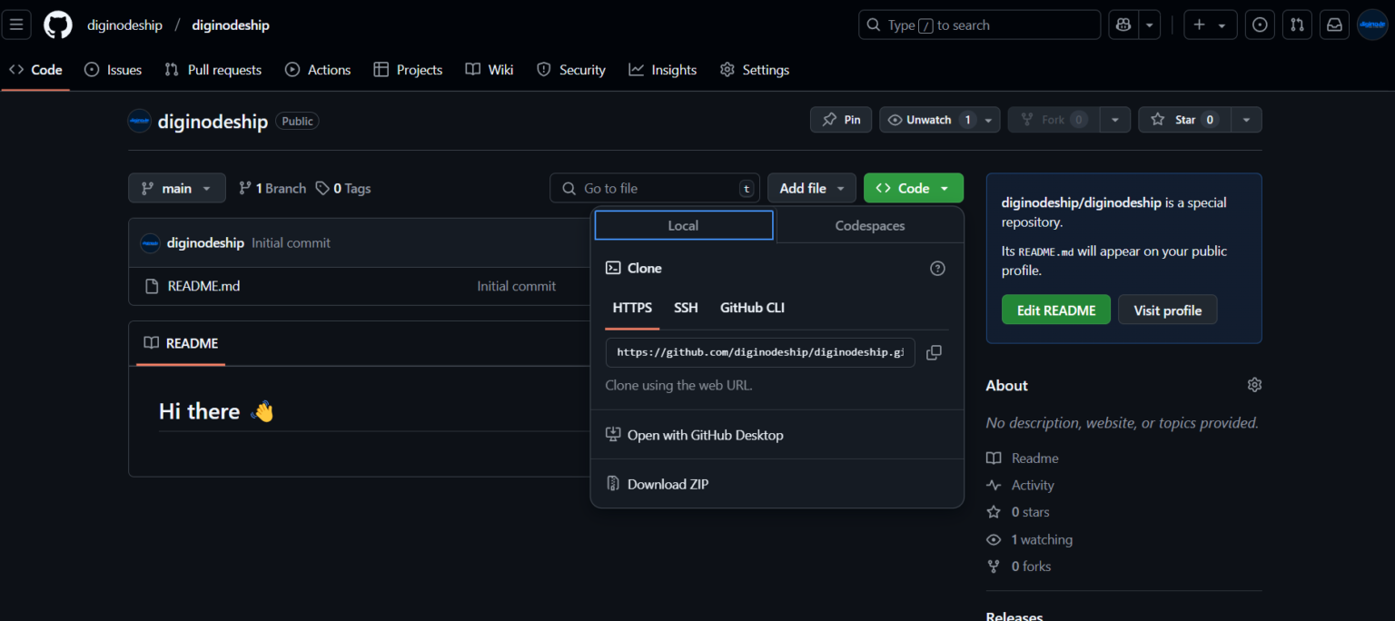1395x621 pixels.
Task: Open the About section settings gear
Action: [x=1254, y=385]
